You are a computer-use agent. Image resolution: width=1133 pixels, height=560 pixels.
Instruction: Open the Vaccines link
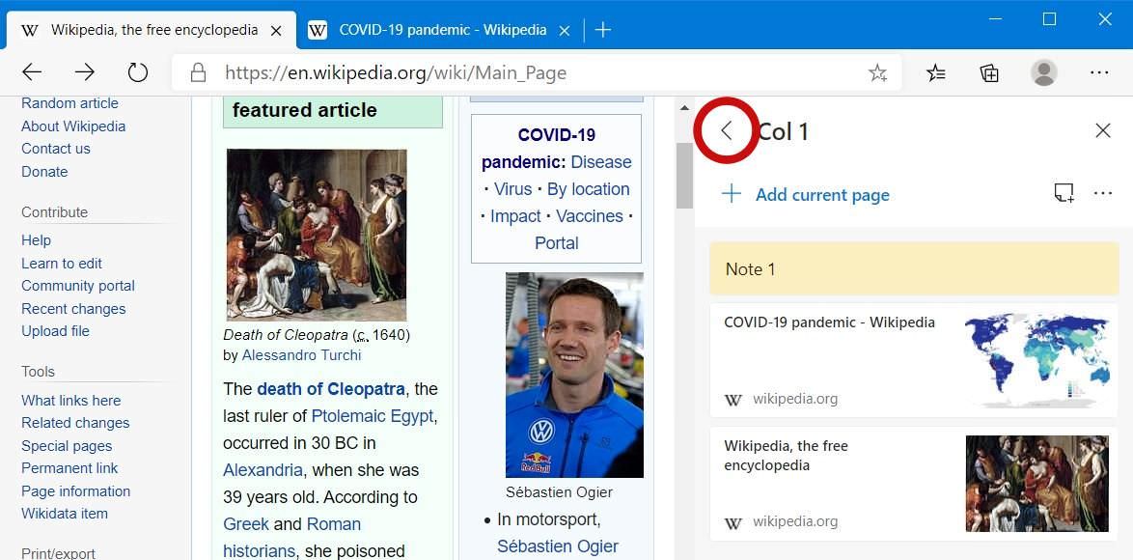(590, 217)
